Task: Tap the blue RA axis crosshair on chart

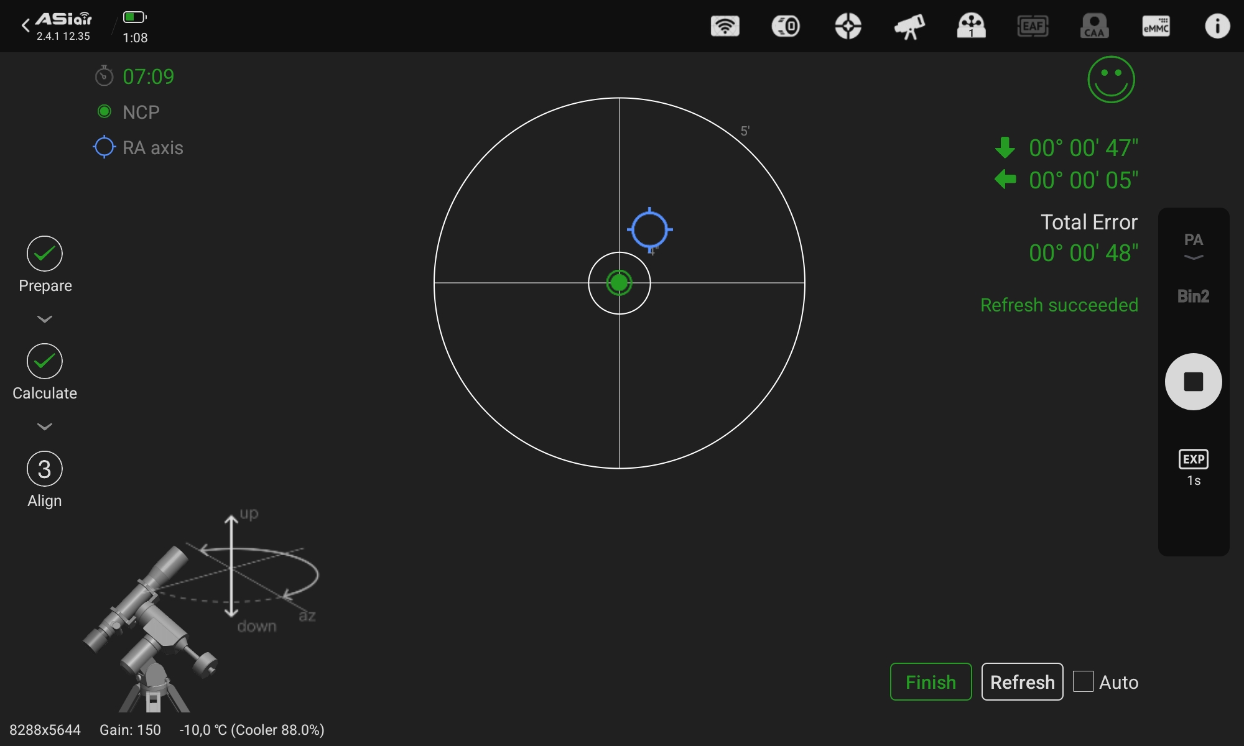Action: click(649, 229)
